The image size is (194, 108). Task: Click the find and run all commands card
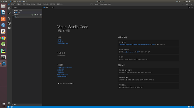click(x=148, y=71)
